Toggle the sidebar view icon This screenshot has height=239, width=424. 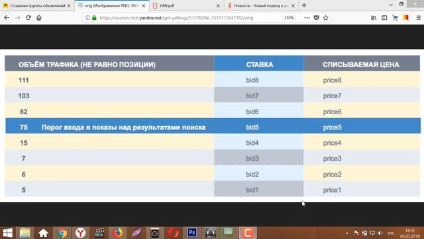pyautogui.click(x=384, y=18)
